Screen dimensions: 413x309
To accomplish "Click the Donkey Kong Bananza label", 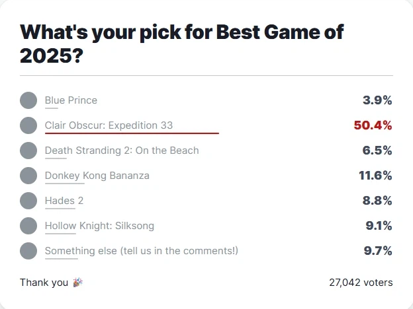I will (x=97, y=176).
